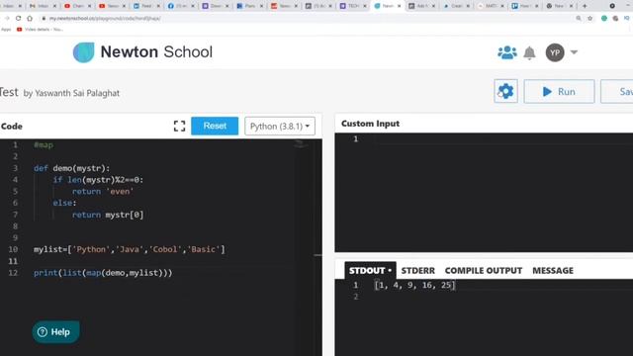Open the COMPILE OUTPUT tab
Viewport: 633px width, 356px height.
[484, 270]
